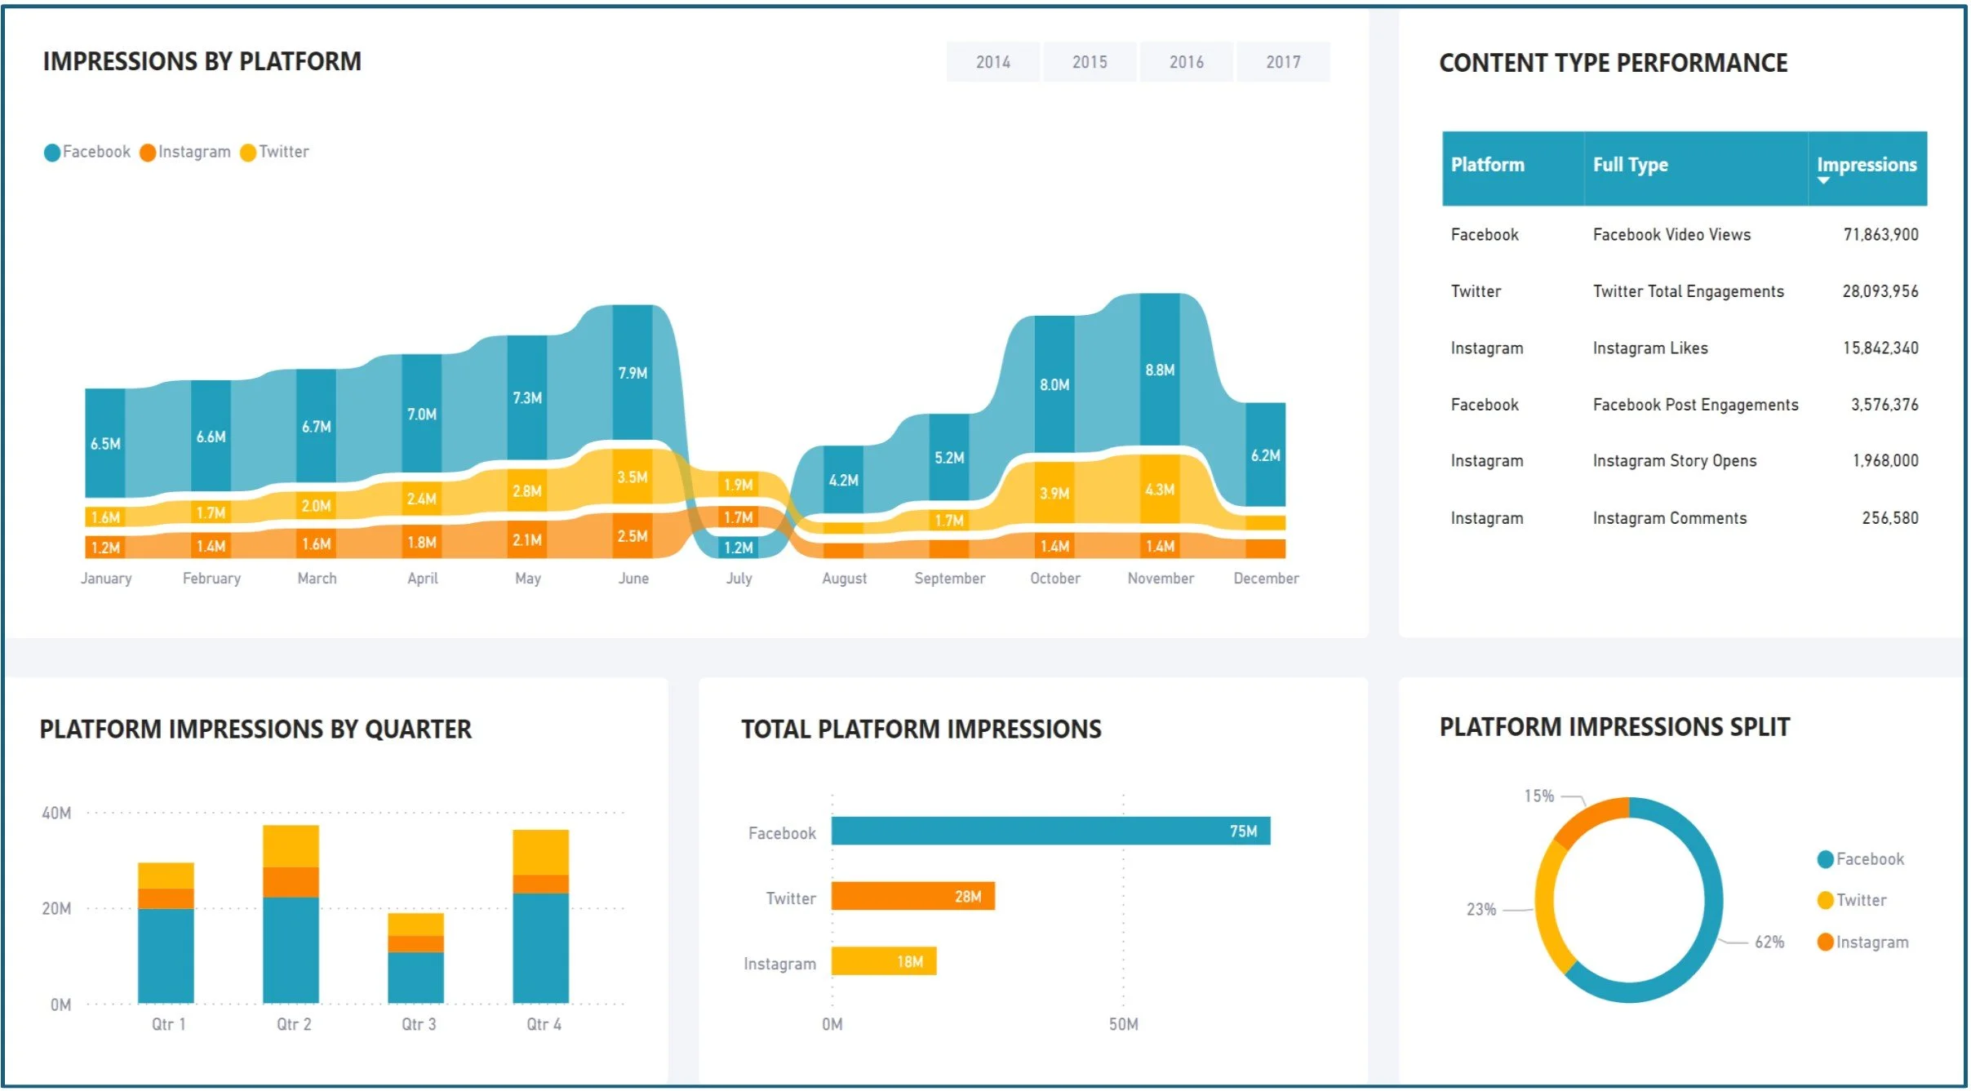Click the Facebook legend dot in Impressions chart

(52, 153)
